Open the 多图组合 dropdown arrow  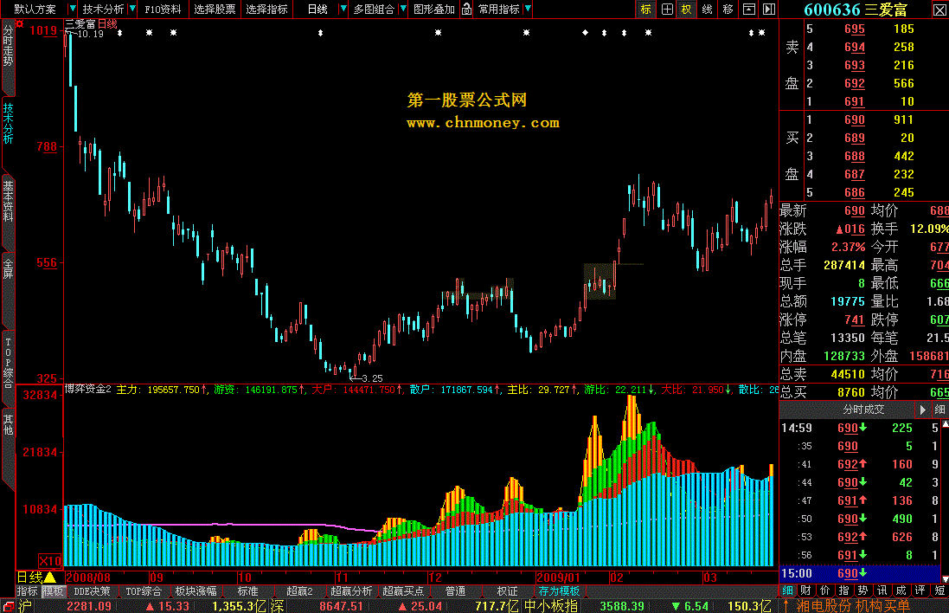coord(403,9)
